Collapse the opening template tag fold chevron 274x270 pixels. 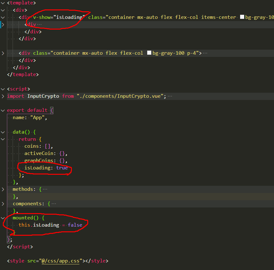click(3, 3)
